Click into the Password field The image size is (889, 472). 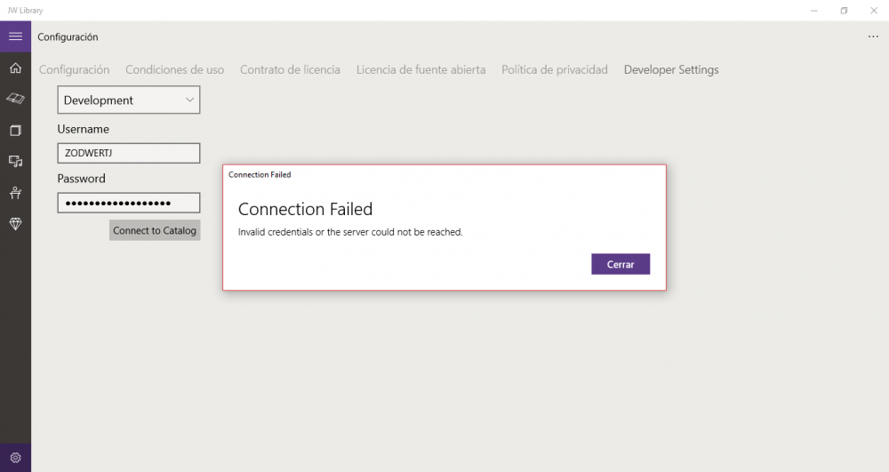[129, 203]
